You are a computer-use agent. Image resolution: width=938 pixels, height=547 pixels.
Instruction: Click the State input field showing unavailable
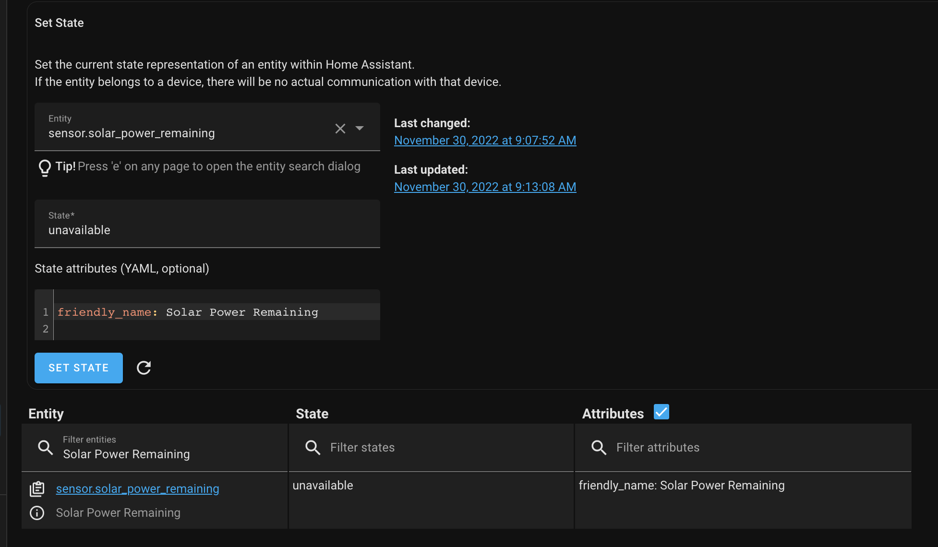click(207, 224)
